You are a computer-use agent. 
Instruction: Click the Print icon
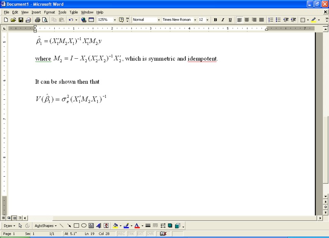coord(37,20)
